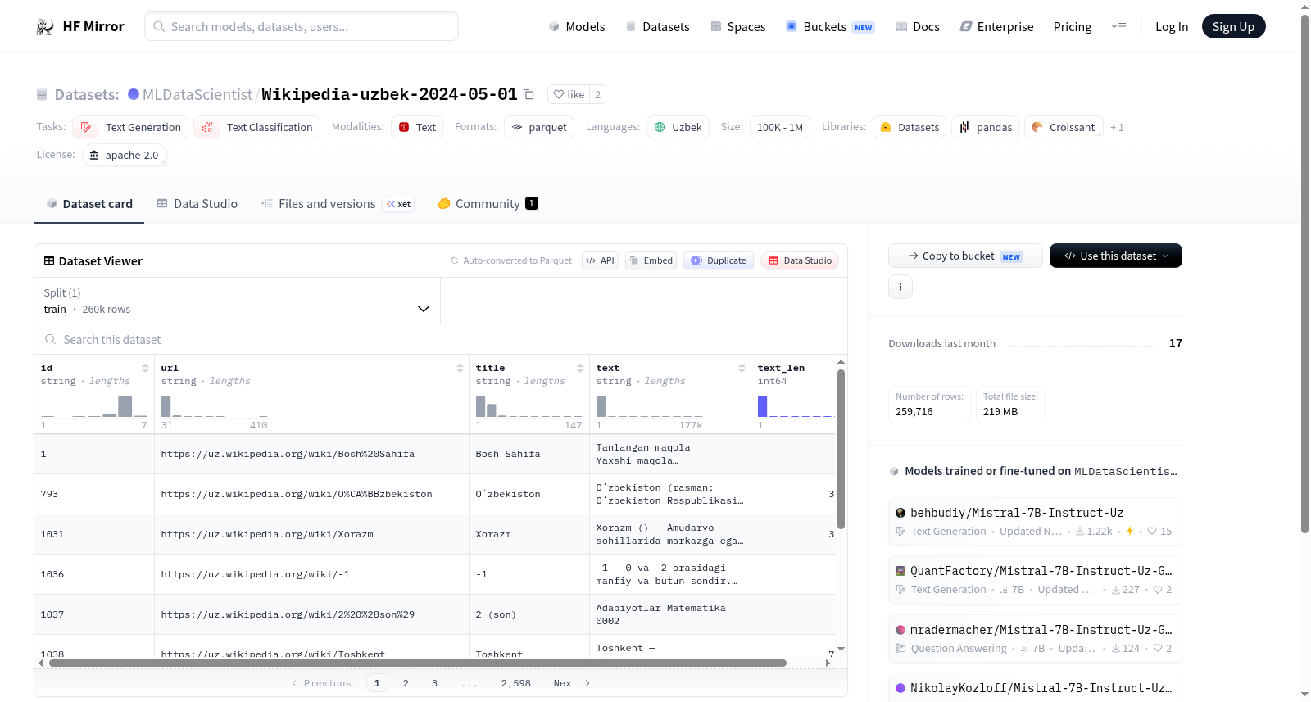Go to page 3 of dataset
The width and height of the screenshot is (1311, 702).
pyautogui.click(x=434, y=683)
